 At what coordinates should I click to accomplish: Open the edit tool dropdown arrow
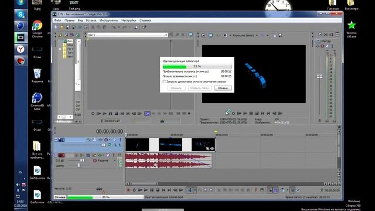point(195,190)
